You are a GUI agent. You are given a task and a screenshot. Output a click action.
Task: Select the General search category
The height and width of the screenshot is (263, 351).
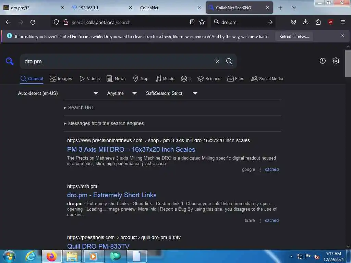32,79
